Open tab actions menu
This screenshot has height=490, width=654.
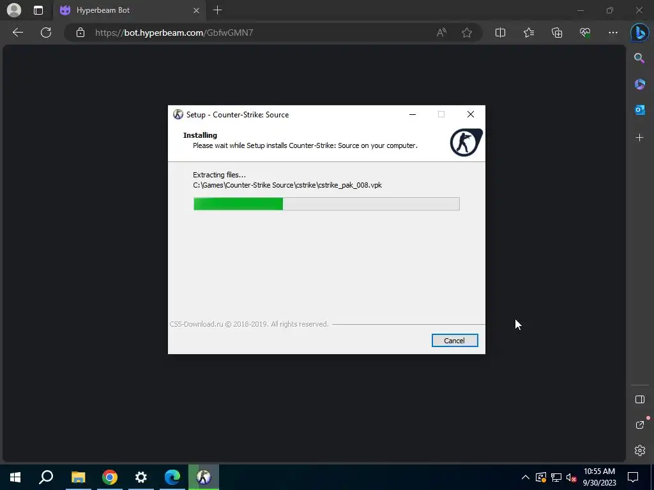click(38, 10)
